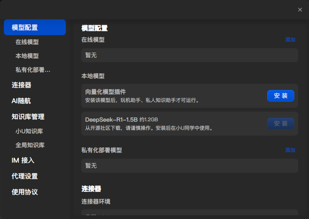Open IM 接入 in the sidebar
Screen dimensions: 309x219
point(23,160)
